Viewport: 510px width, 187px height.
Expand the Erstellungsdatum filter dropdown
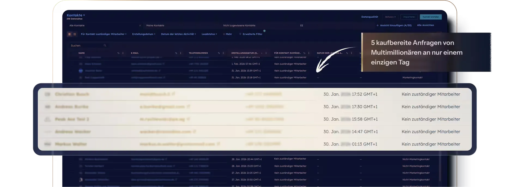click(x=144, y=34)
